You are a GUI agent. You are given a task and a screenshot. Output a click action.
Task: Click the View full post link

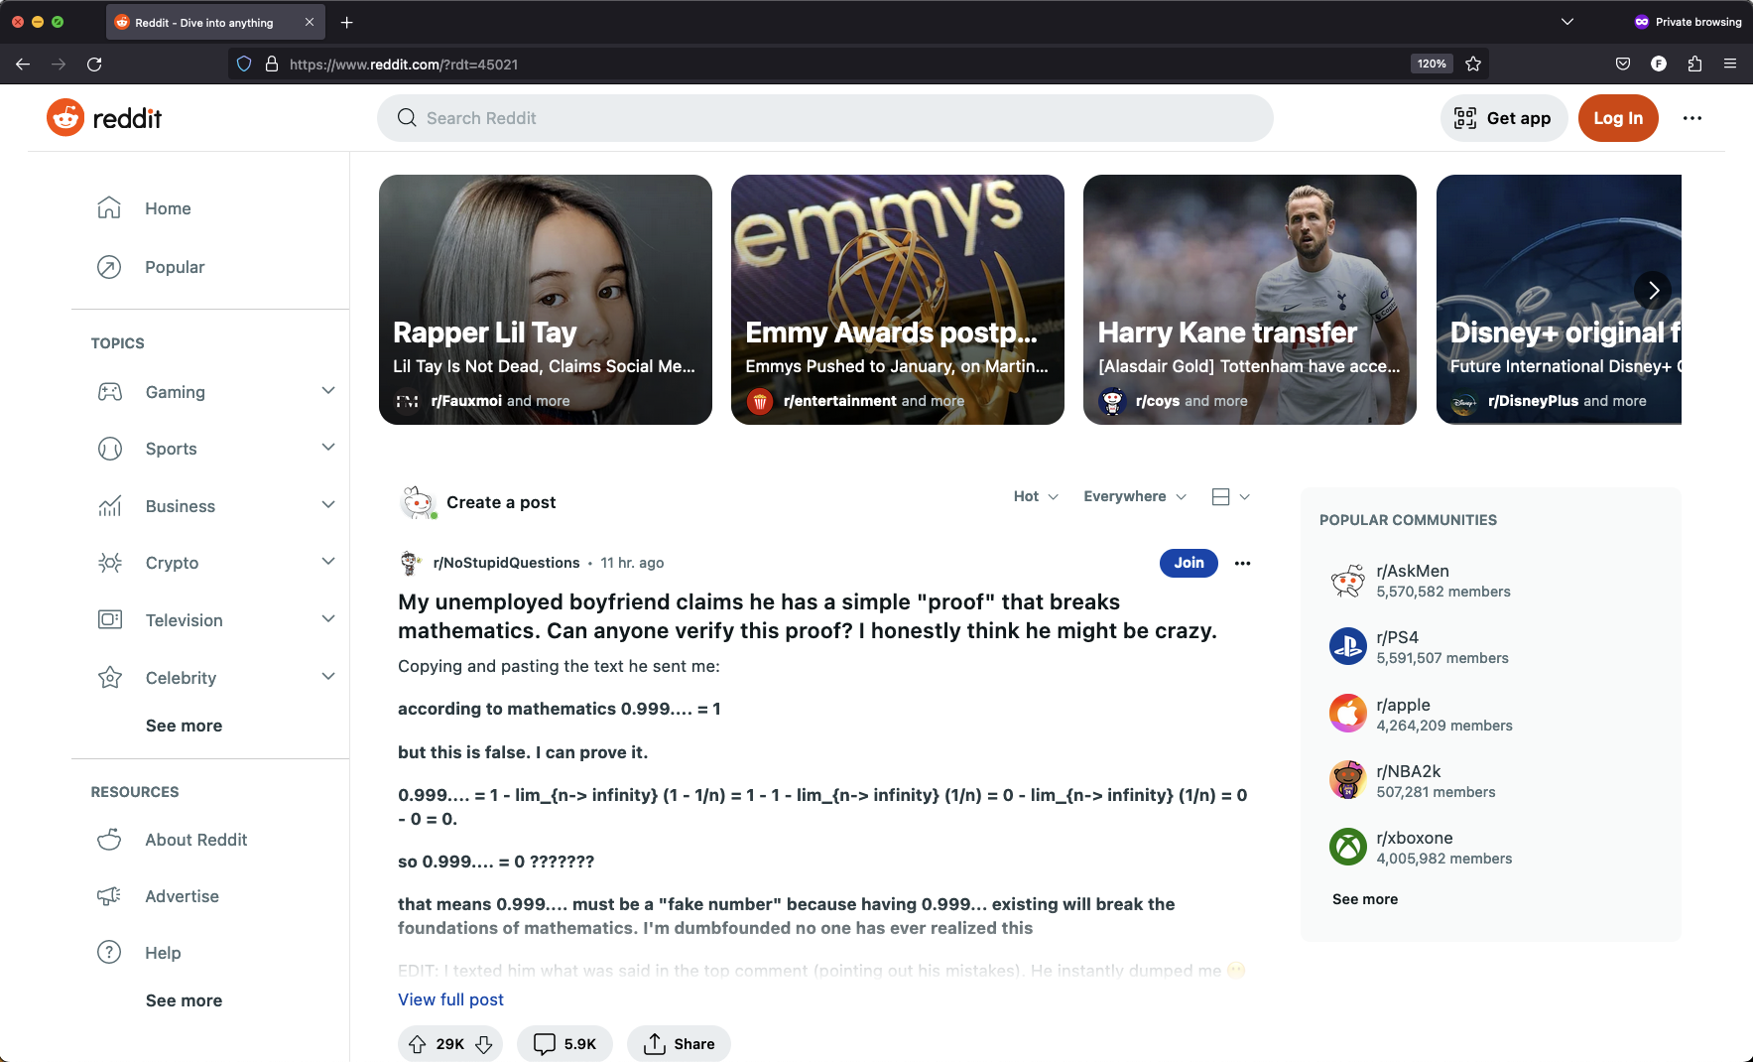point(450,999)
